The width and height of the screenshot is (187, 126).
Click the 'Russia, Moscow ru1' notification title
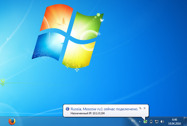pos(104,109)
